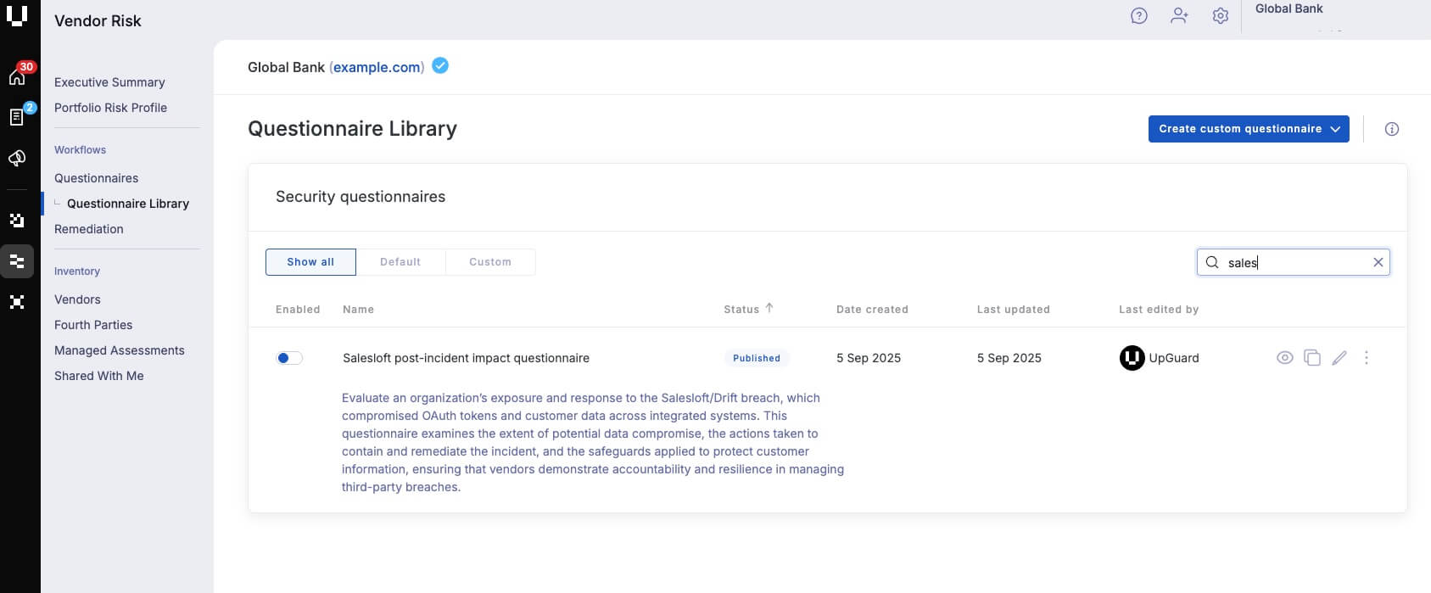Open the Global Bank account menu
The image size is (1431, 593).
coord(1288,8)
